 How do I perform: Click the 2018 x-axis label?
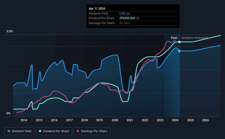point(84,120)
